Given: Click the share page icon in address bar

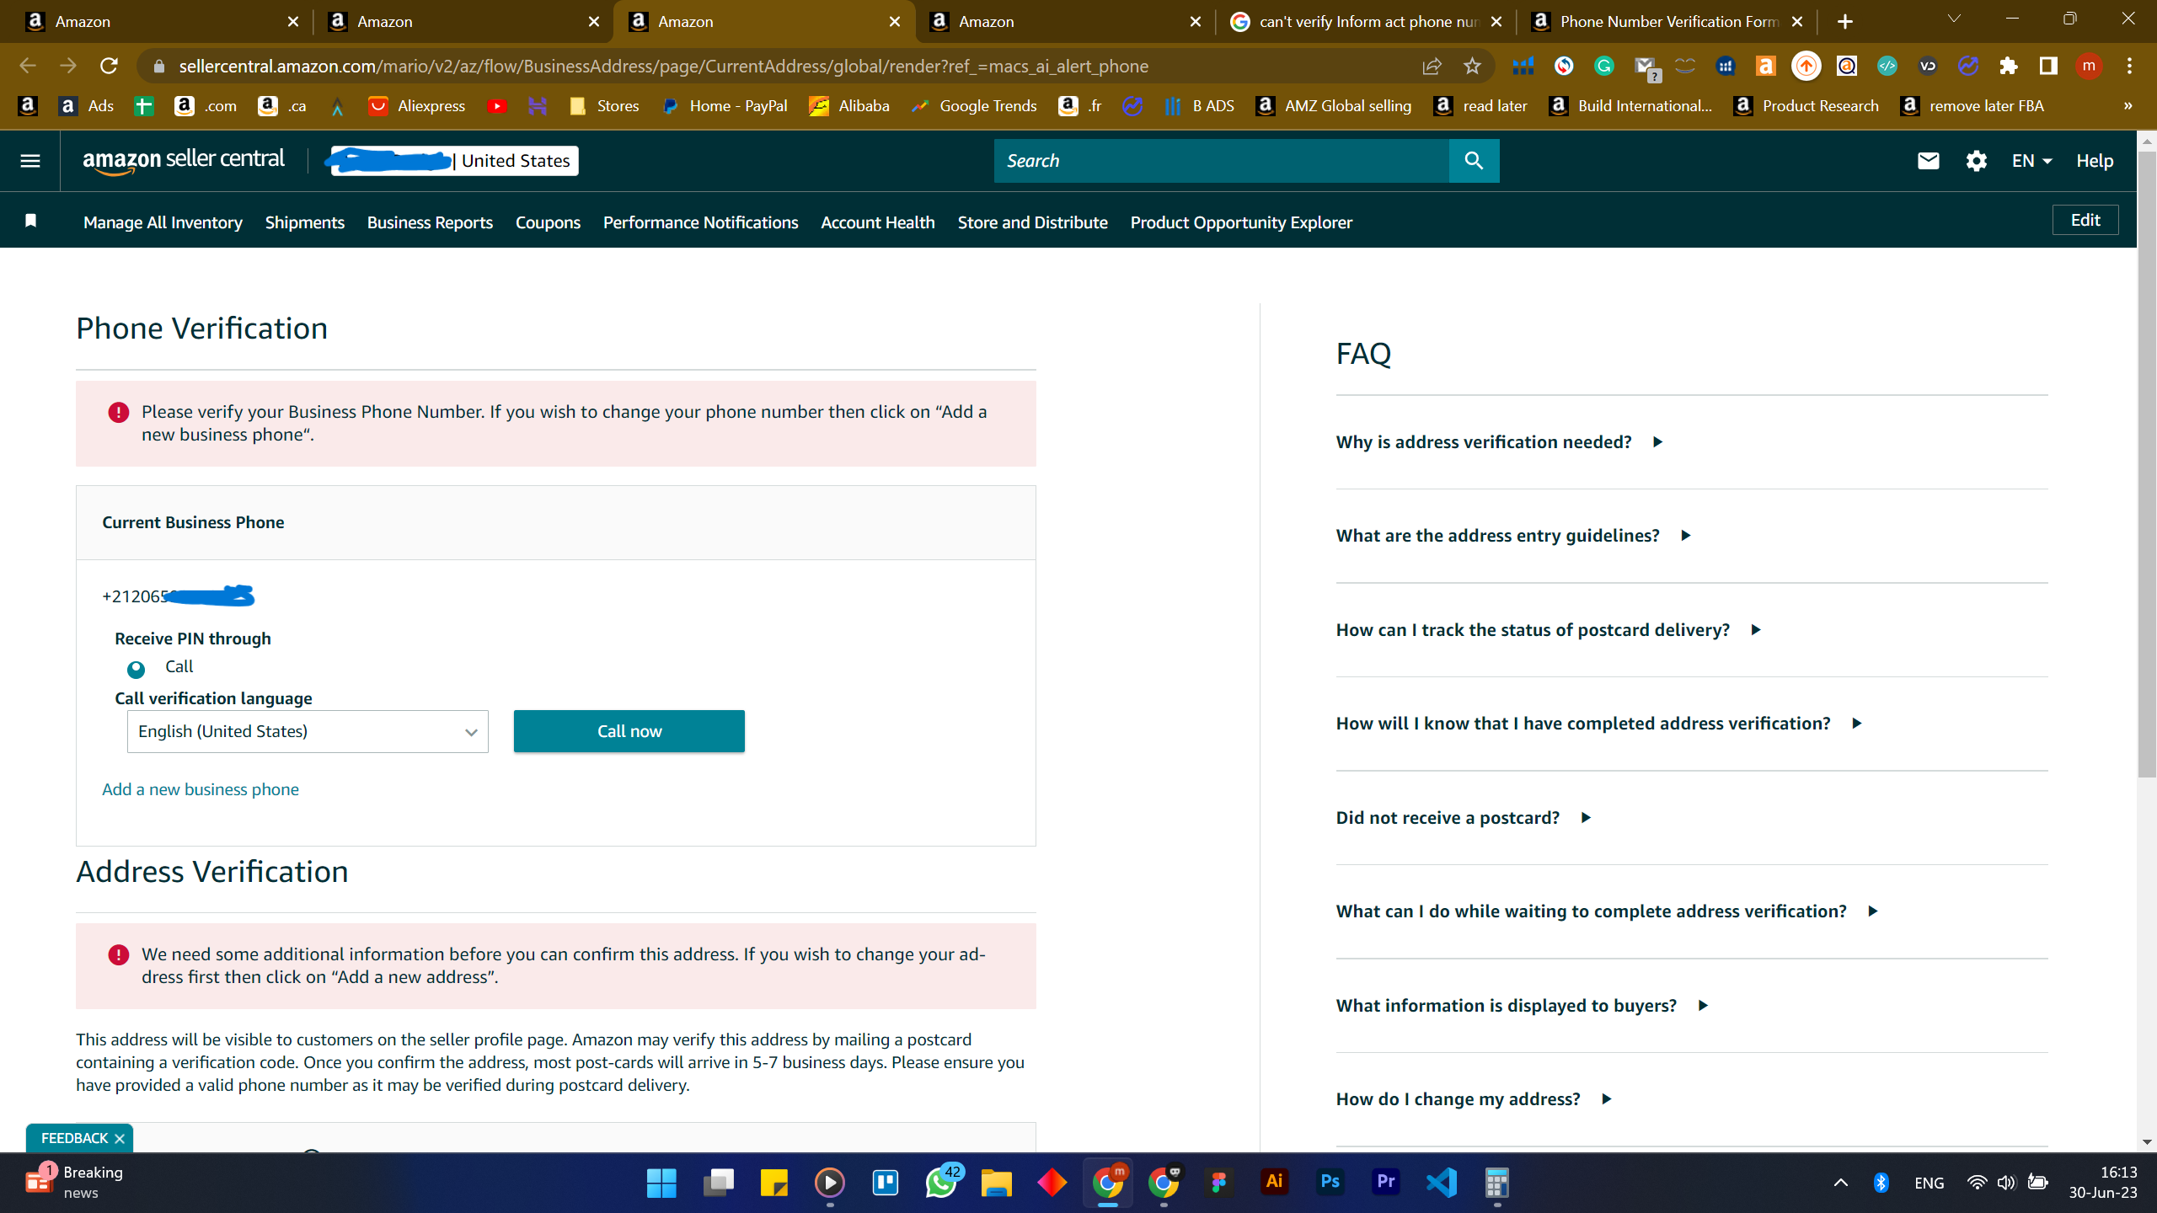Looking at the screenshot, I should coord(1432,66).
